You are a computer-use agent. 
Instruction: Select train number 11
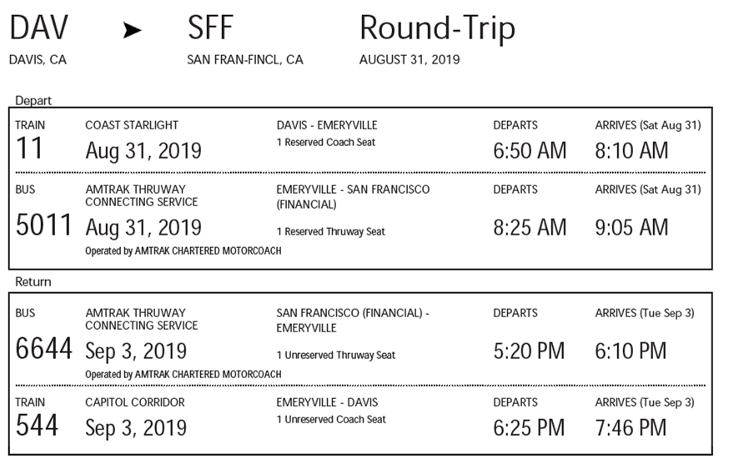point(29,148)
